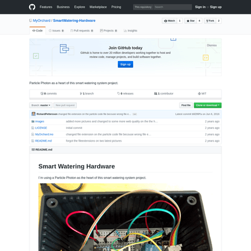Open the Business menu item

pyautogui.click(x=63, y=7)
